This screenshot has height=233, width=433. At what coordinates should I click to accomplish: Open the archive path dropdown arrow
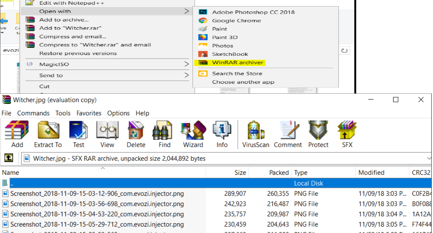(x=429, y=158)
